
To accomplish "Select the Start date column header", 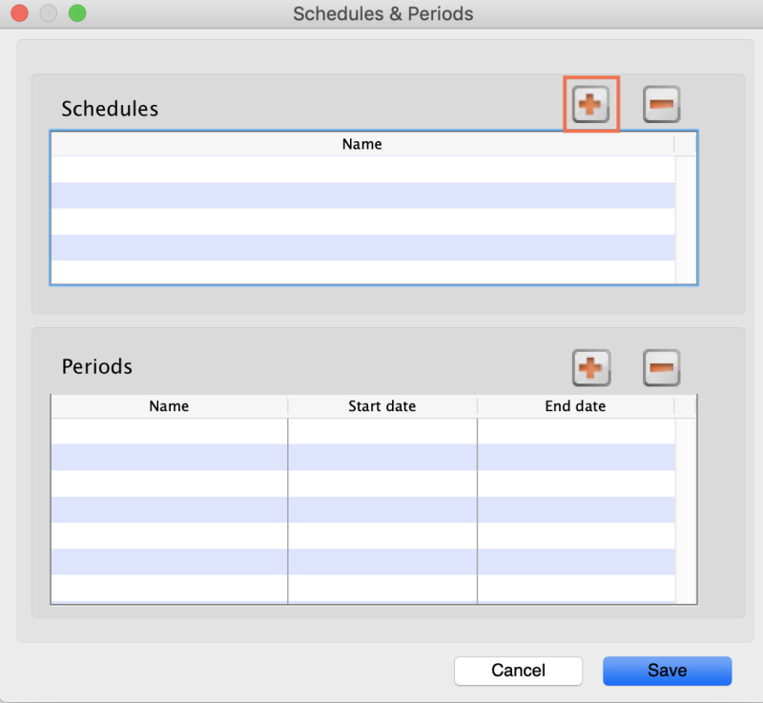I will [x=381, y=405].
